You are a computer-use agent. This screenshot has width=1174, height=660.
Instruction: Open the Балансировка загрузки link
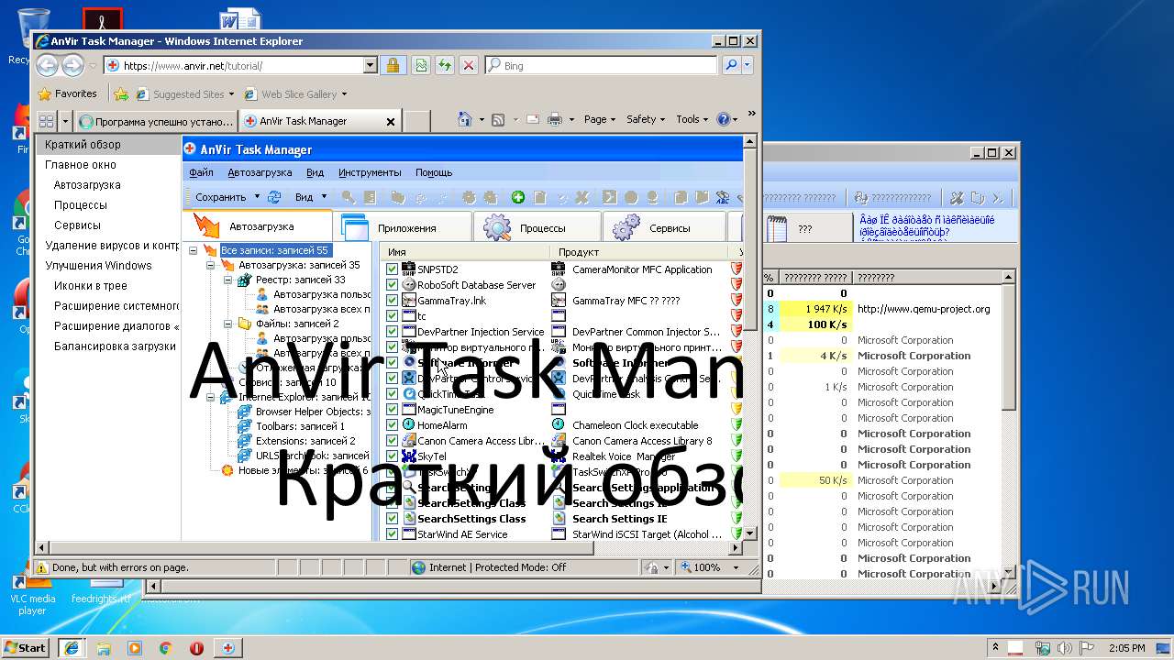[115, 346]
